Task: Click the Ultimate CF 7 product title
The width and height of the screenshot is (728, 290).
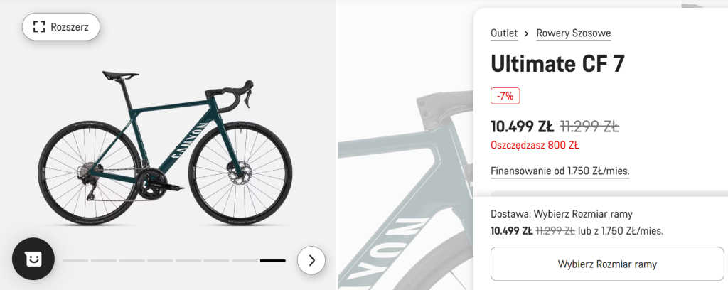Action: click(558, 64)
